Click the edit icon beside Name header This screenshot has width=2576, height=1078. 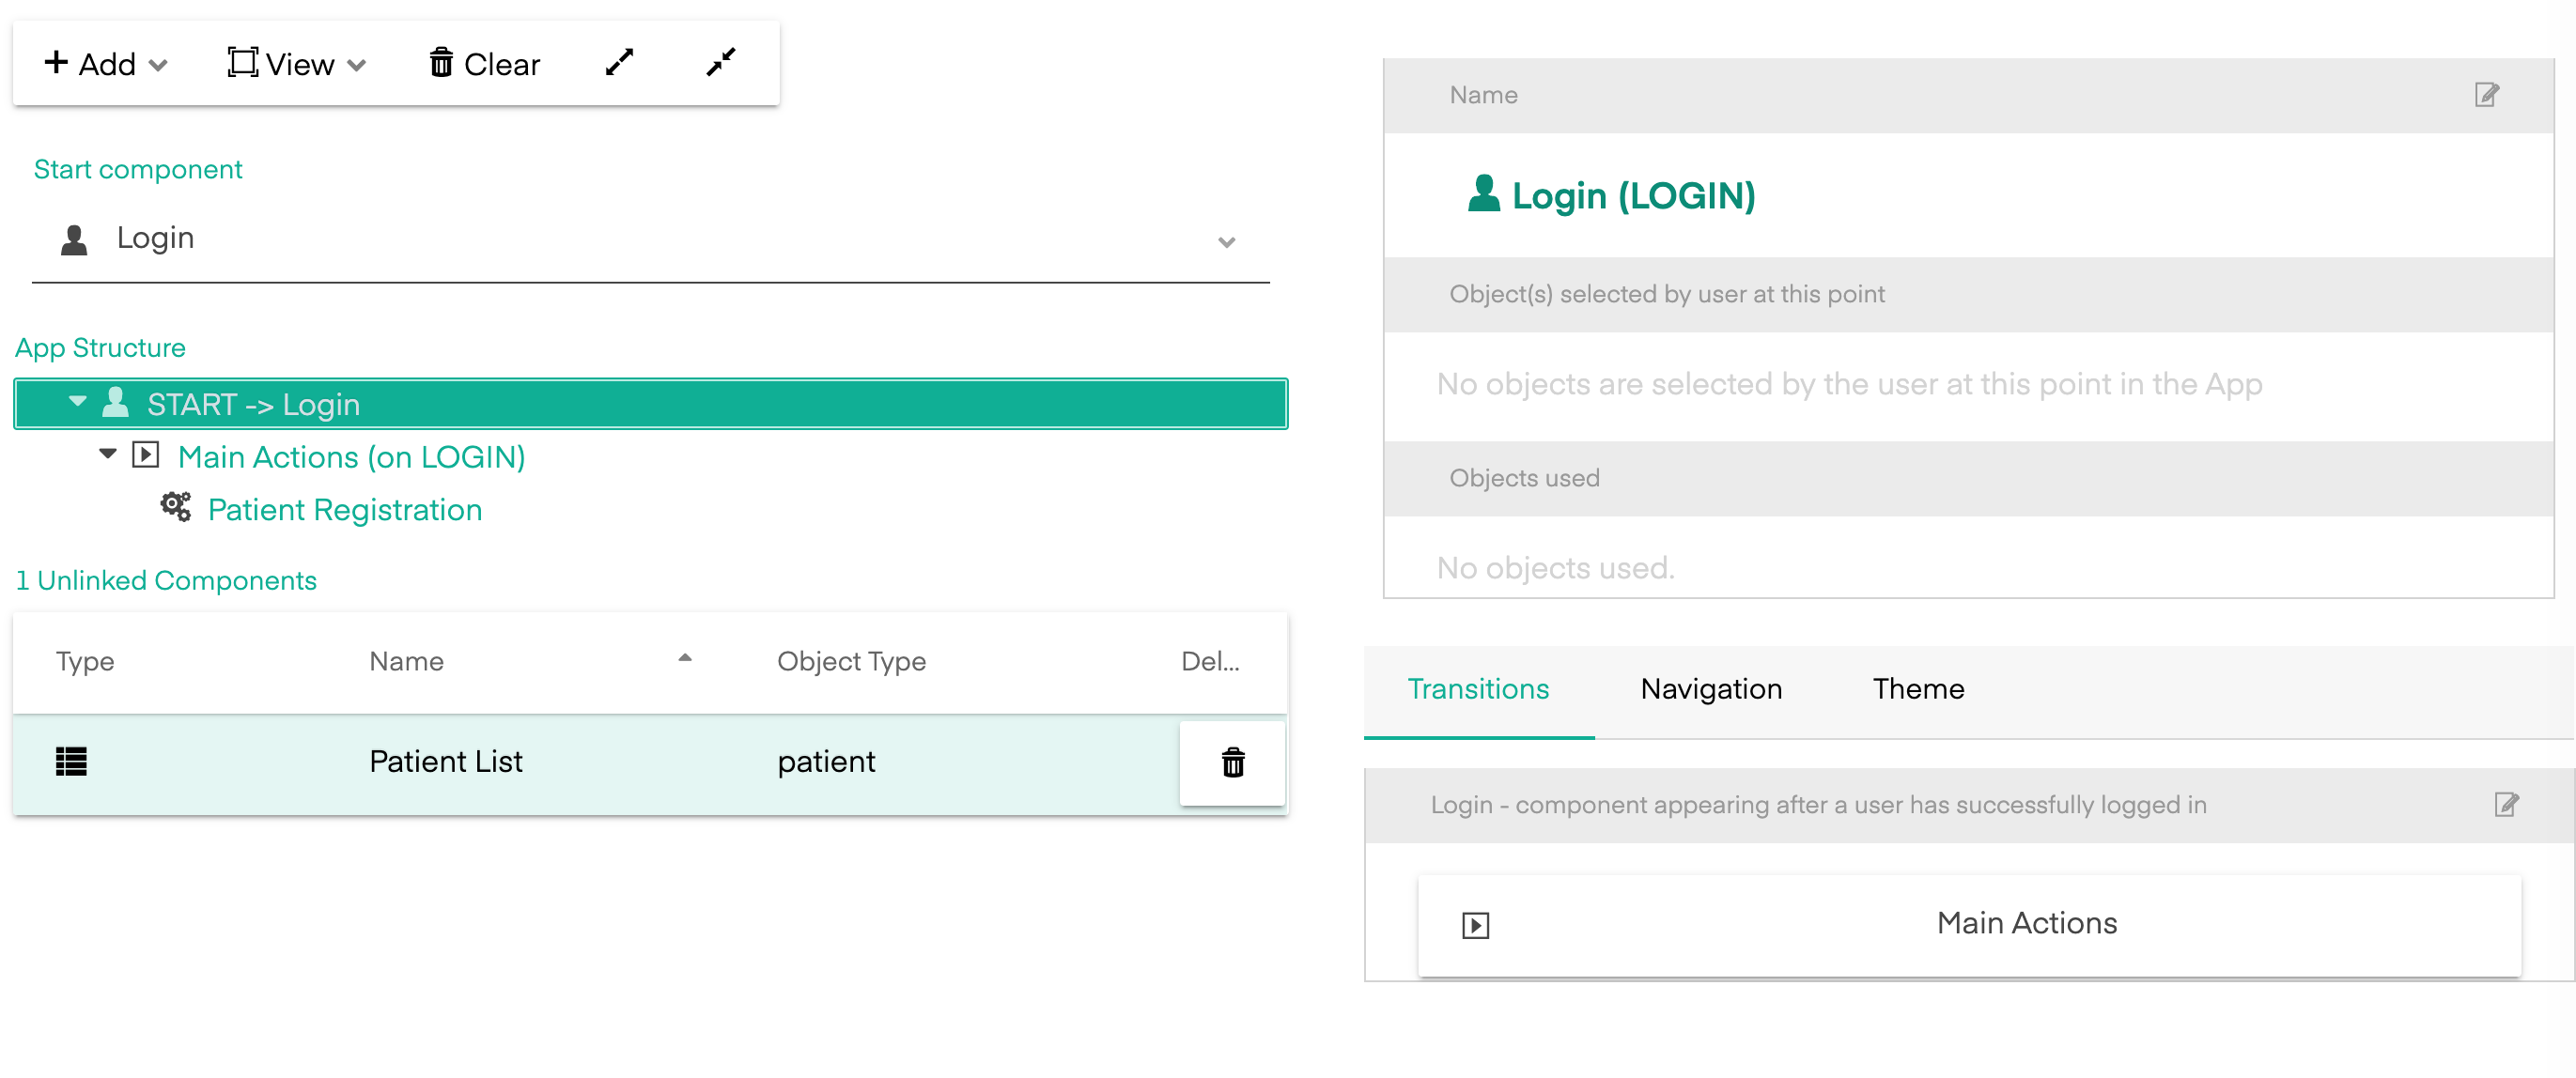point(2486,96)
